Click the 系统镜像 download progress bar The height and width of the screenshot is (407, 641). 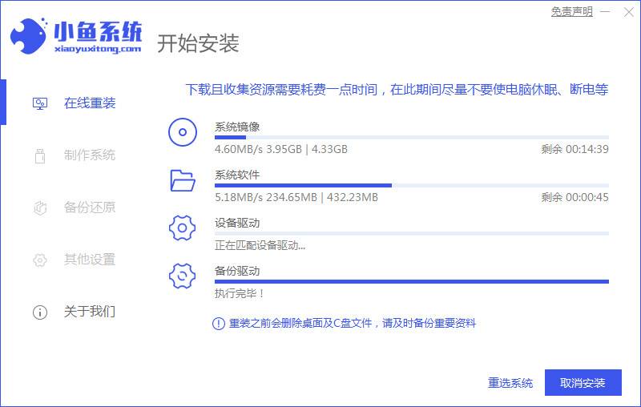coord(412,137)
